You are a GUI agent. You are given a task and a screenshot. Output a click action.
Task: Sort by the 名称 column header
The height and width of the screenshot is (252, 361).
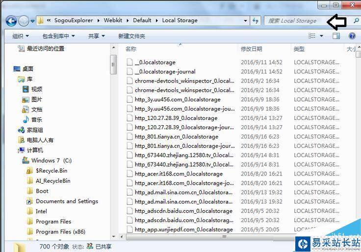click(x=131, y=49)
